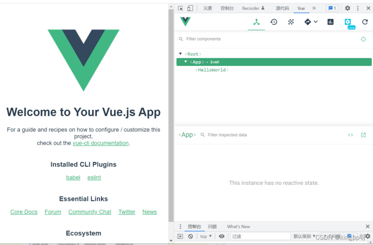The width and height of the screenshot is (373, 245).
Task: Open the issues badge showing 1
Action: pyautogui.click(x=332, y=9)
